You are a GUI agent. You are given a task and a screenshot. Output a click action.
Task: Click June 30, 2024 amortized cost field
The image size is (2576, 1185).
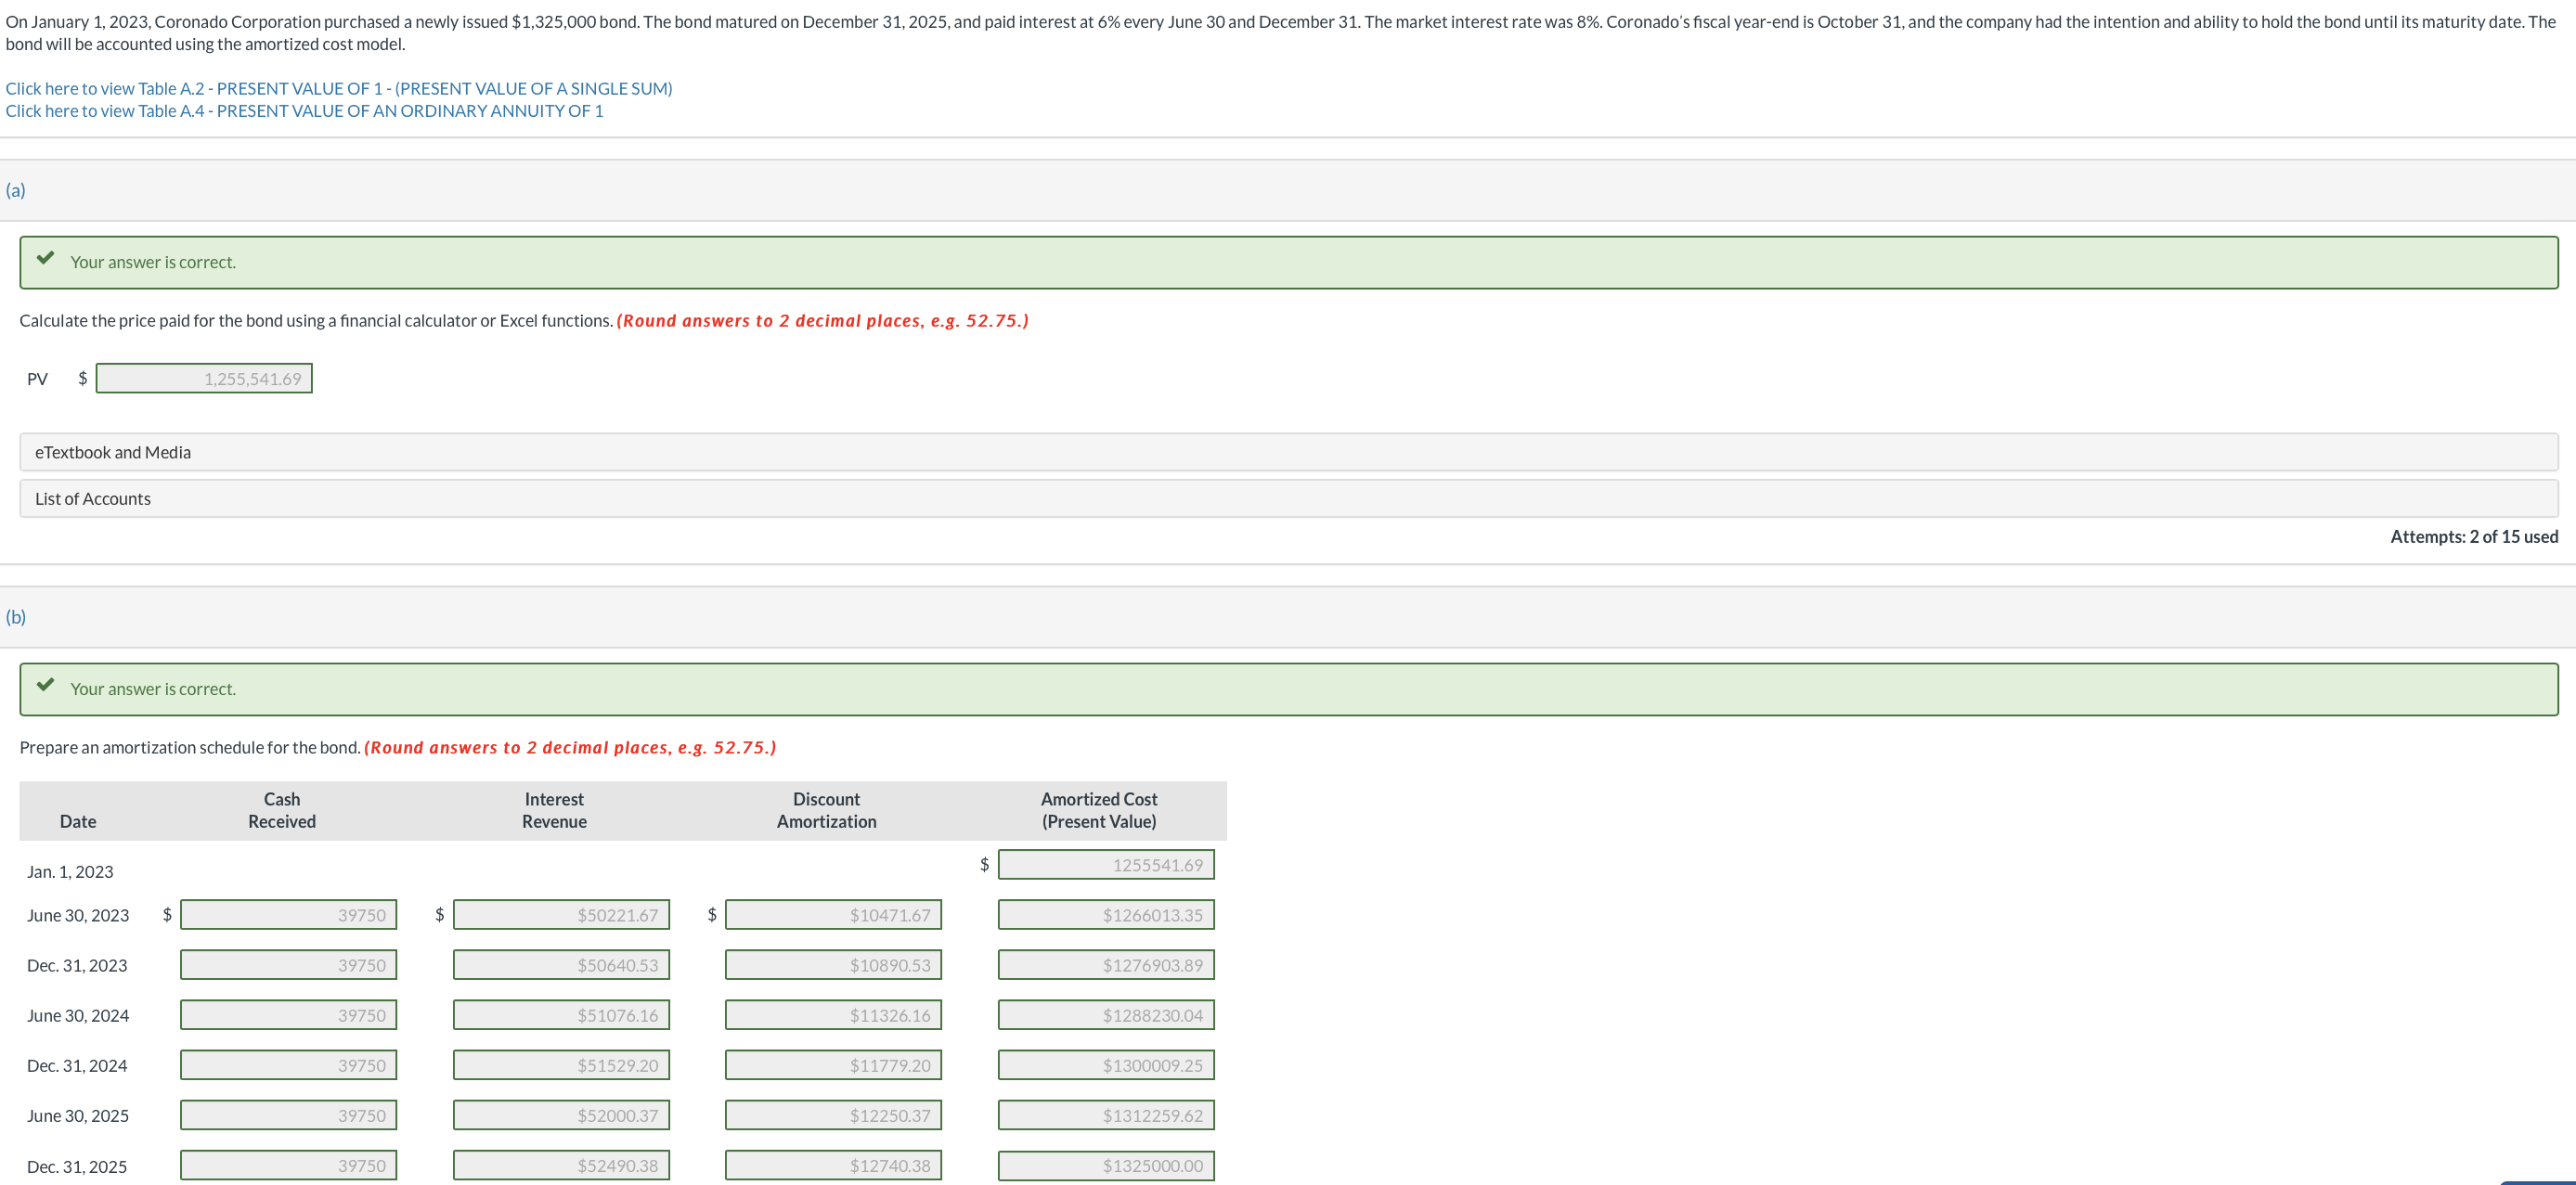[1105, 1015]
